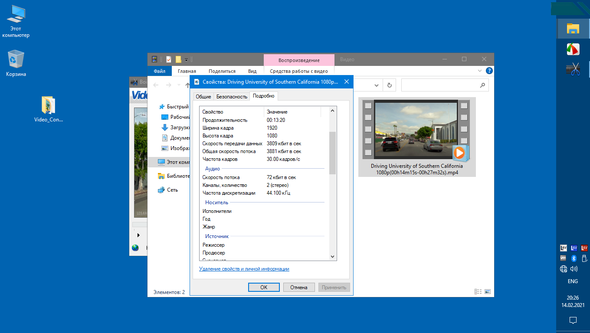Open the Video_Con folder on the desktop

tap(48, 106)
